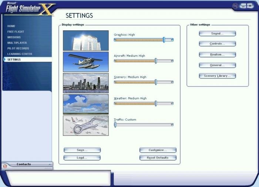The width and height of the screenshot is (259, 187).
Task: Click the Traffic wrench thumbnail image
Action: (x=86, y=125)
